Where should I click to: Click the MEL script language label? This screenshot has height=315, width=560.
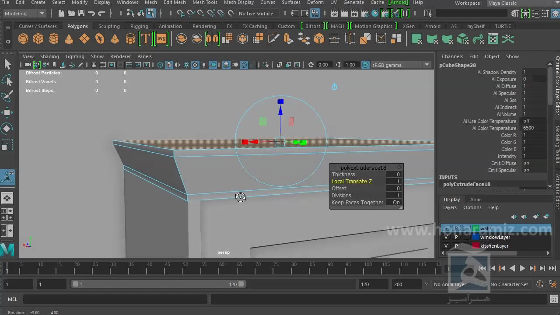click(x=12, y=299)
